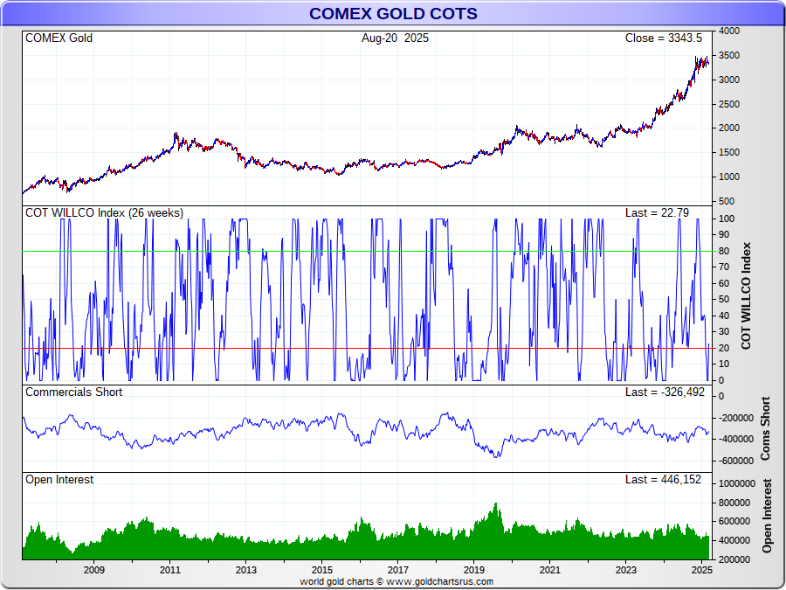The width and height of the screenshot is (786, 590).
Task: Click the 20 WILLCO index axis label
Action: click(x=724, y=348)
